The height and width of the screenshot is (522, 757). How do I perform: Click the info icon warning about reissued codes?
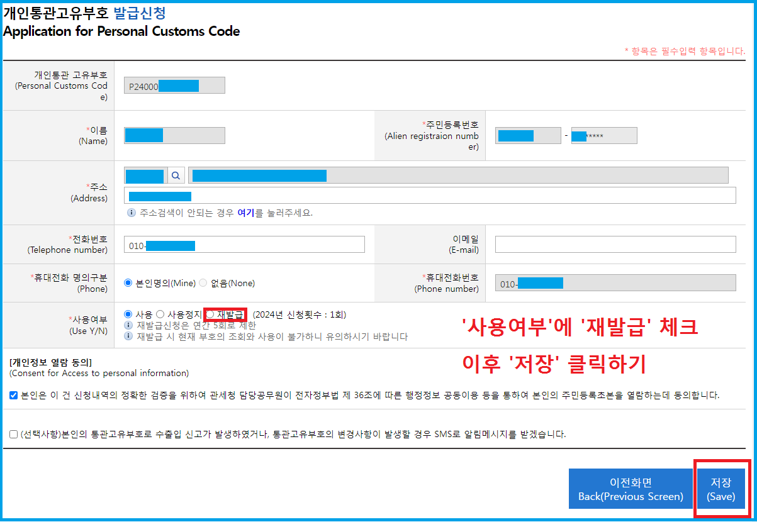(128, 335)
